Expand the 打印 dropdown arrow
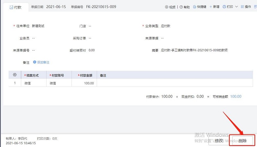The image size is (257, 147). click(x=237, y=7)
